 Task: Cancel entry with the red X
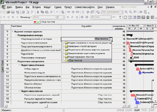pos(35,22)
